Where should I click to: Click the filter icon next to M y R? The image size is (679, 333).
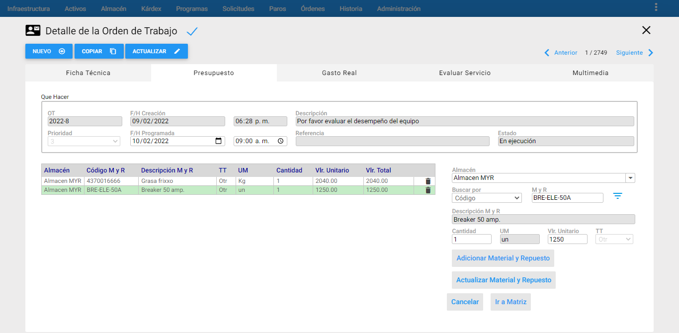[x=617, y=196]
